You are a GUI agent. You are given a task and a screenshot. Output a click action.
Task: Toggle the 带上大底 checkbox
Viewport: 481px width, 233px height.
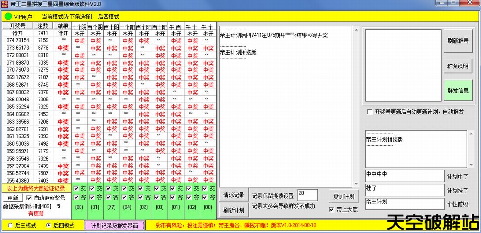[x=332, y=210]
